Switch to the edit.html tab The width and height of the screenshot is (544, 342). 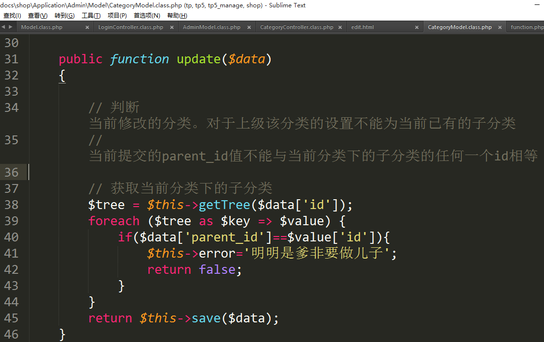pos(363,27)
